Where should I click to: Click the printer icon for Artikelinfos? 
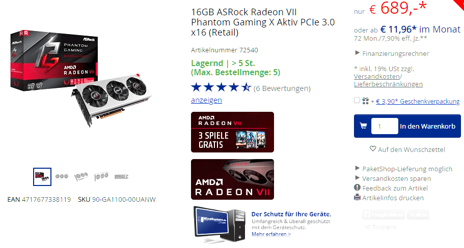pos(357,197)
